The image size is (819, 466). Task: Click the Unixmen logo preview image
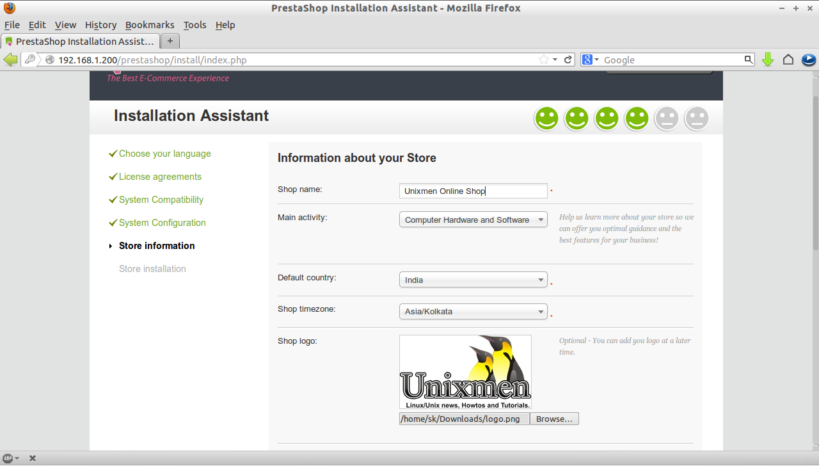pos(465,372)
